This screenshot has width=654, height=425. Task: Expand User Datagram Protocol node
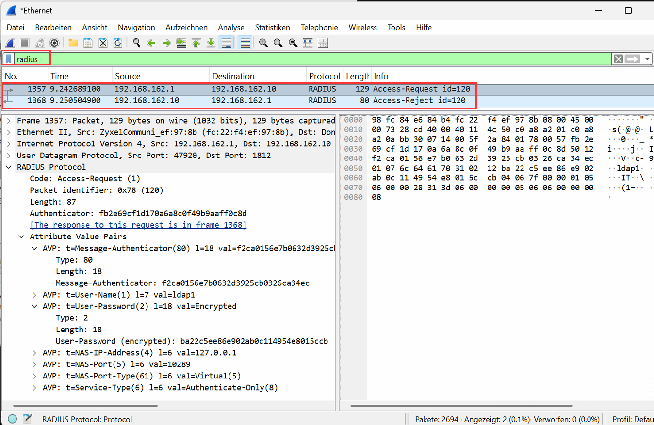click(x=9, y=156)
